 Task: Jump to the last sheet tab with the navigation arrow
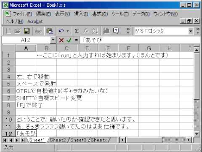(23, 140)
